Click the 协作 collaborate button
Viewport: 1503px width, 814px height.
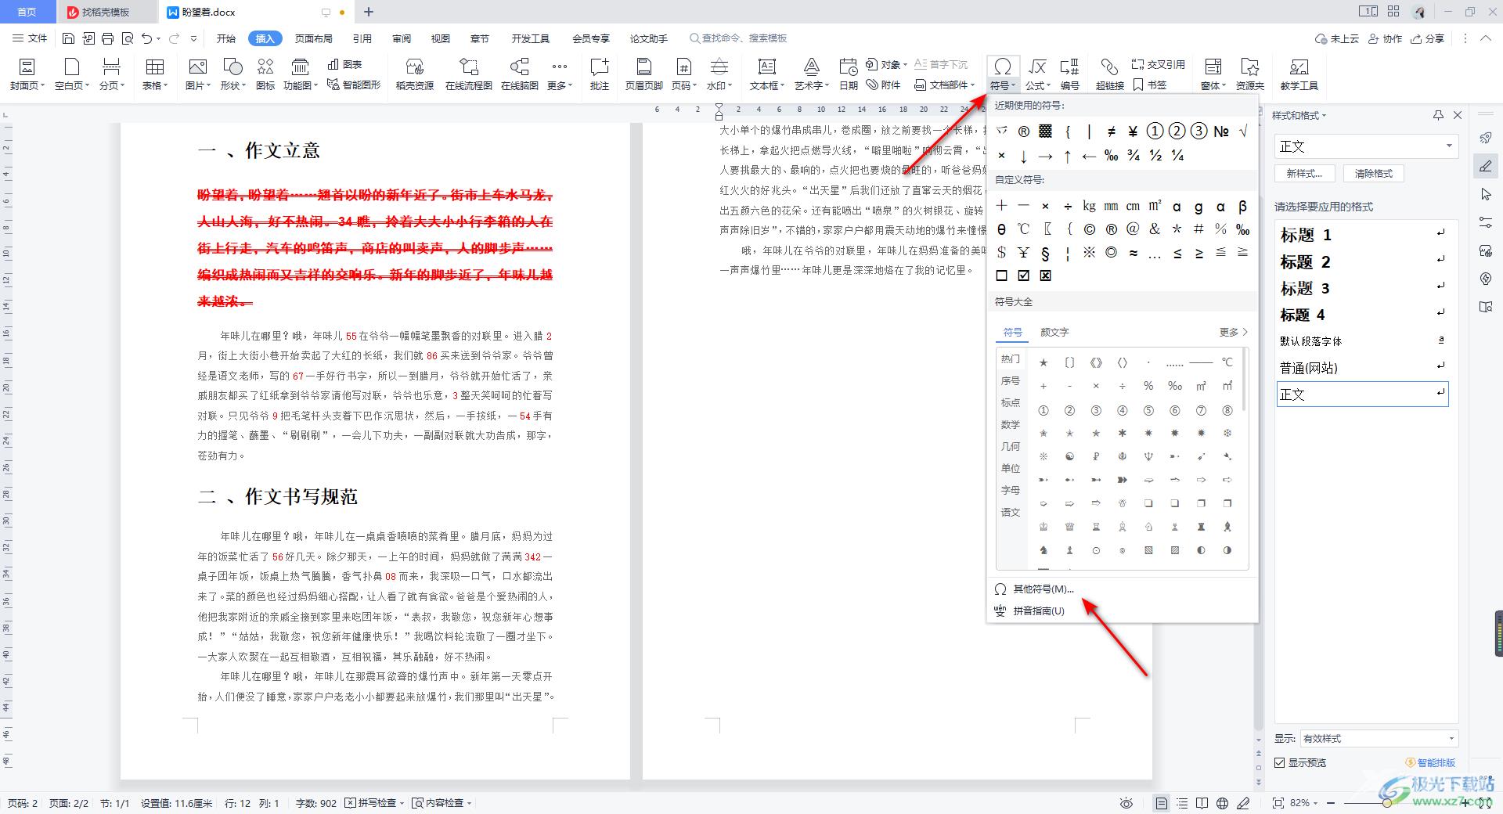(1385, 38)
